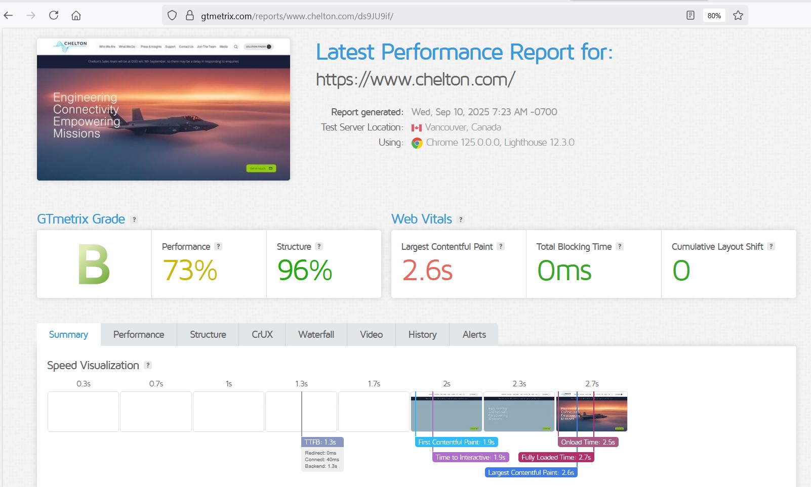Click the Connect: 40ms detail

pyautogui.click(x=322, y=460)
